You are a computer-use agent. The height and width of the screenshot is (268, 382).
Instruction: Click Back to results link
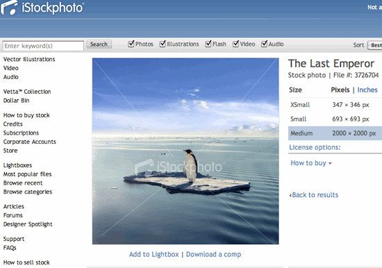315,195
